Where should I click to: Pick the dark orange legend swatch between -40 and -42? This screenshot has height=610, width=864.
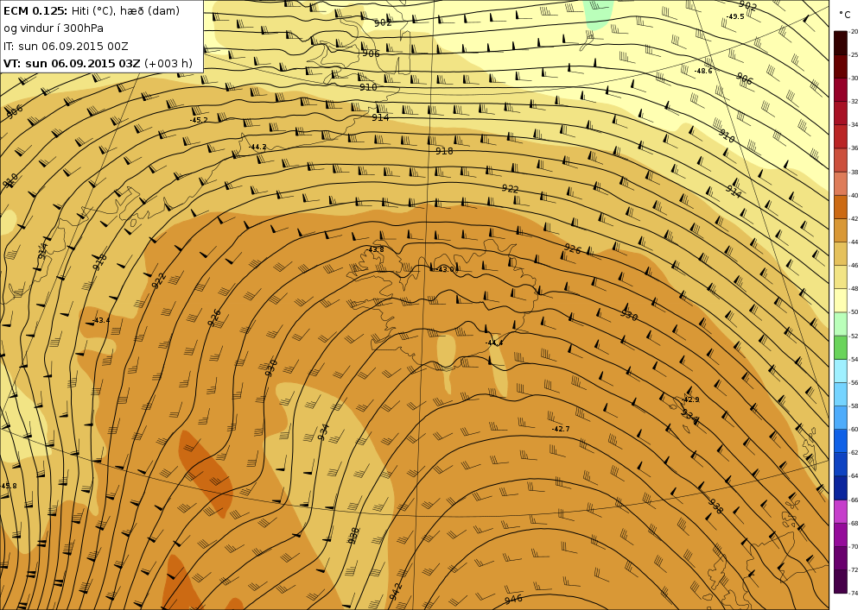point(841,207)
